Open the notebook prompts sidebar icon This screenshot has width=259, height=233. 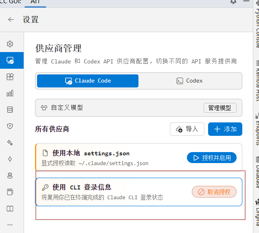pyautogui.click(x=10, y=192)
